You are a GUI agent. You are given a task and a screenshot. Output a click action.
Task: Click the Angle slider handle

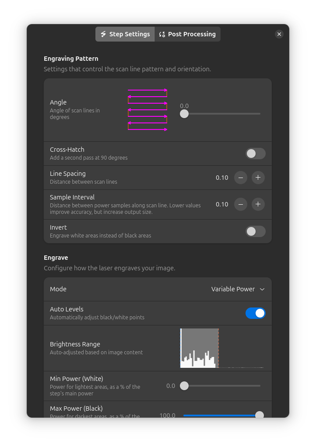[184, 114]
